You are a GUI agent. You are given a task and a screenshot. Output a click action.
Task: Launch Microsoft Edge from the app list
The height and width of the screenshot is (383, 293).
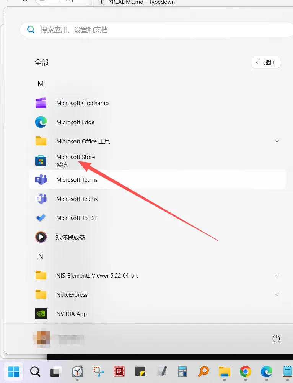click(157, 122)
